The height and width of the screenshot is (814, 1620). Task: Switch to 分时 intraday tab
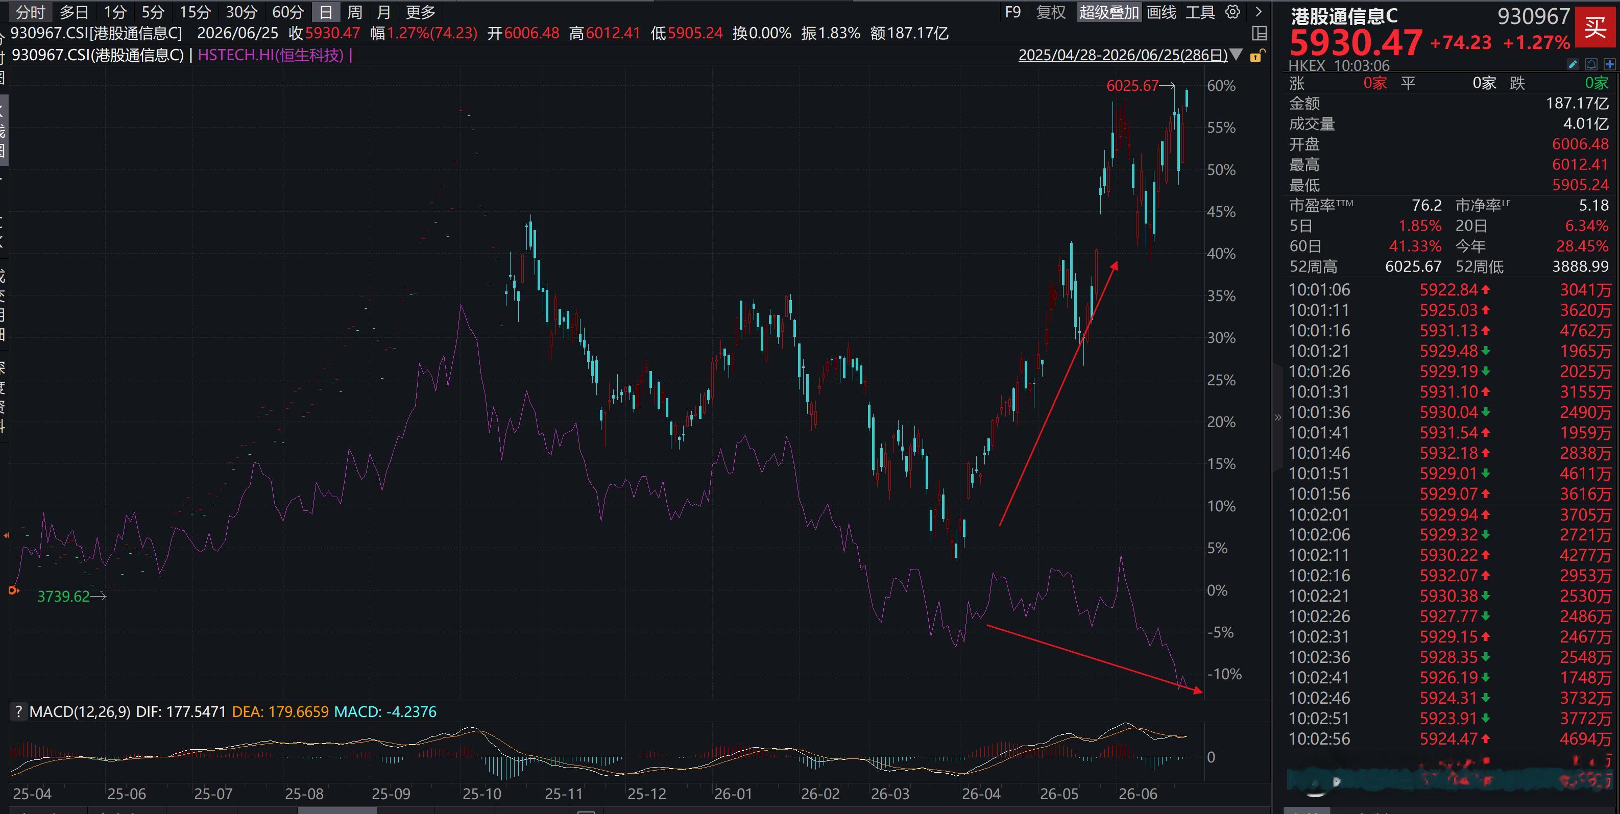(x=30, y=12)
